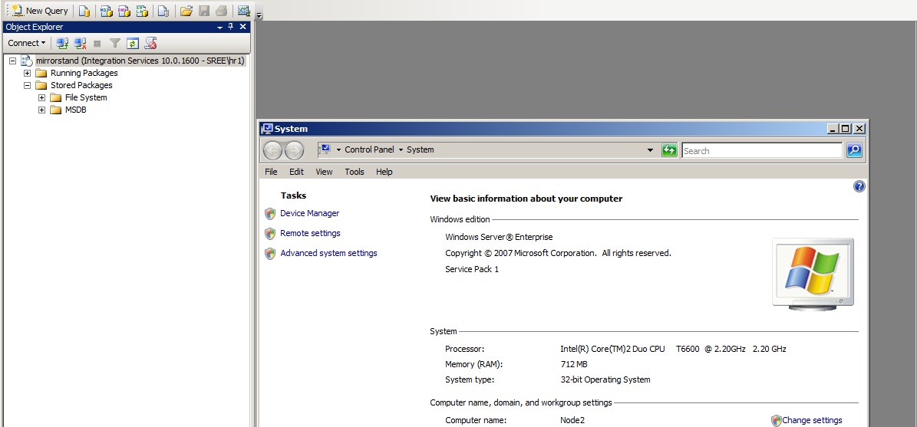Expand the MSDB node
The height and width of the screenshot is (427, 917).
click(x=41, y=110)
